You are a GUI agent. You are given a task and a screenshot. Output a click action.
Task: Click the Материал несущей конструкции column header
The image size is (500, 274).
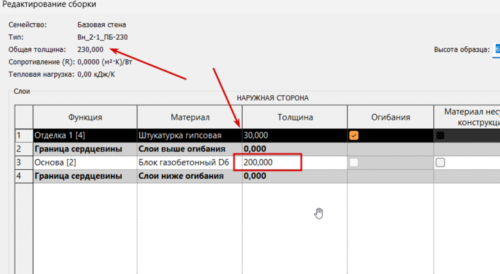[x=467, y=117]
